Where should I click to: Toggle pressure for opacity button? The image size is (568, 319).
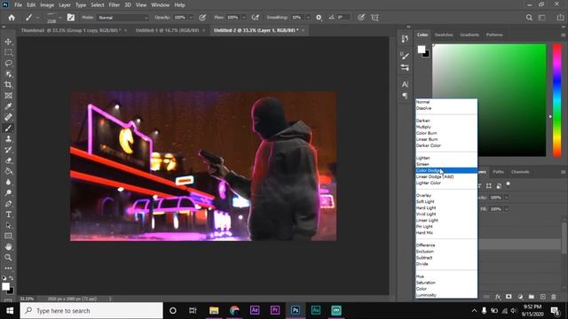click(202, 18)
